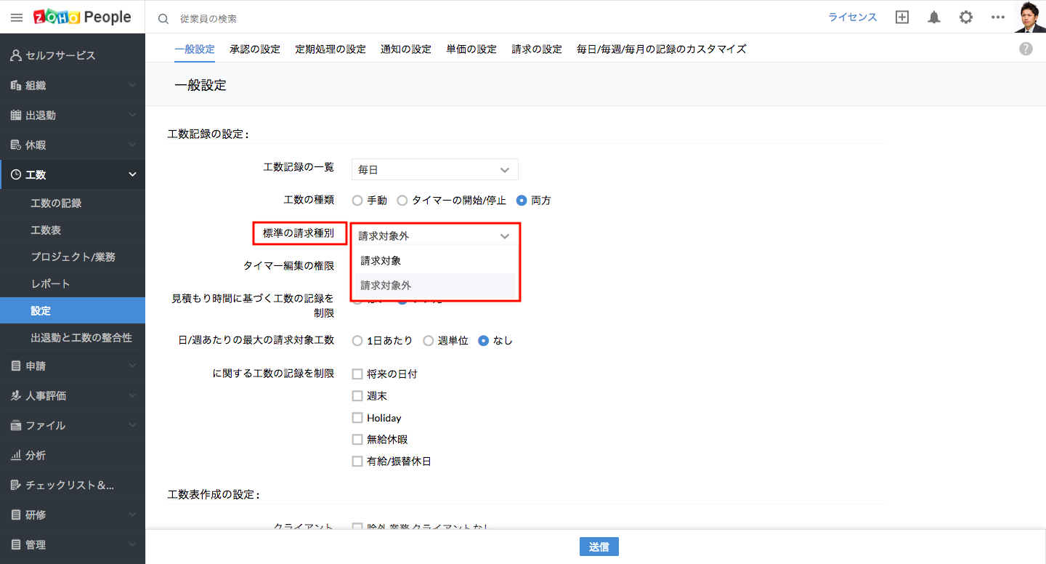Click the user profile avatar
Image resolution: width=1046 pixels, height=564 pixels.
tap(1030, 17)
